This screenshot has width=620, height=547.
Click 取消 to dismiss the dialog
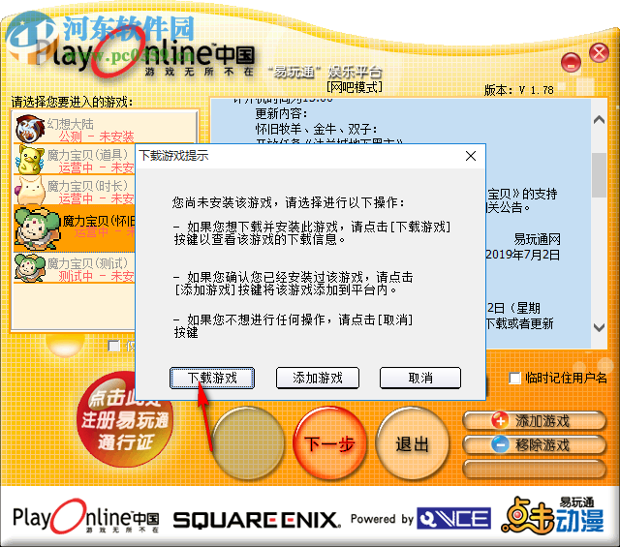tap(420, 378)
